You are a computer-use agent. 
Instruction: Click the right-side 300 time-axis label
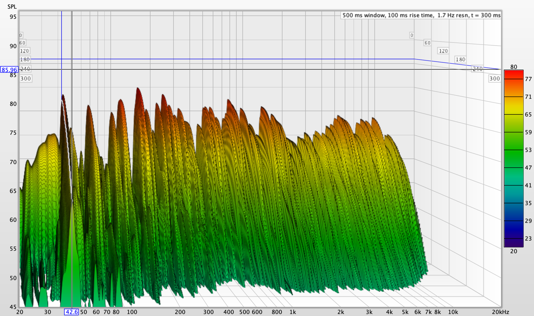click(x=494, y=78)
